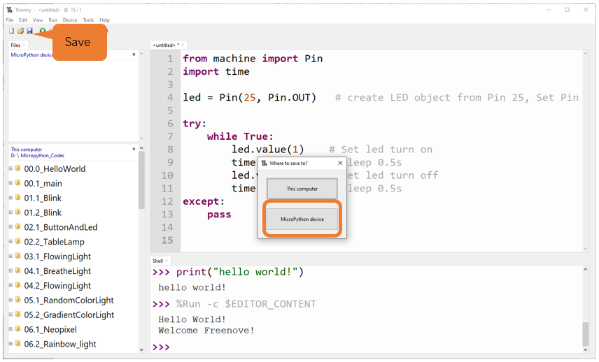
Task: Choose MicroPython device as save location
Action: click(302, 219)
